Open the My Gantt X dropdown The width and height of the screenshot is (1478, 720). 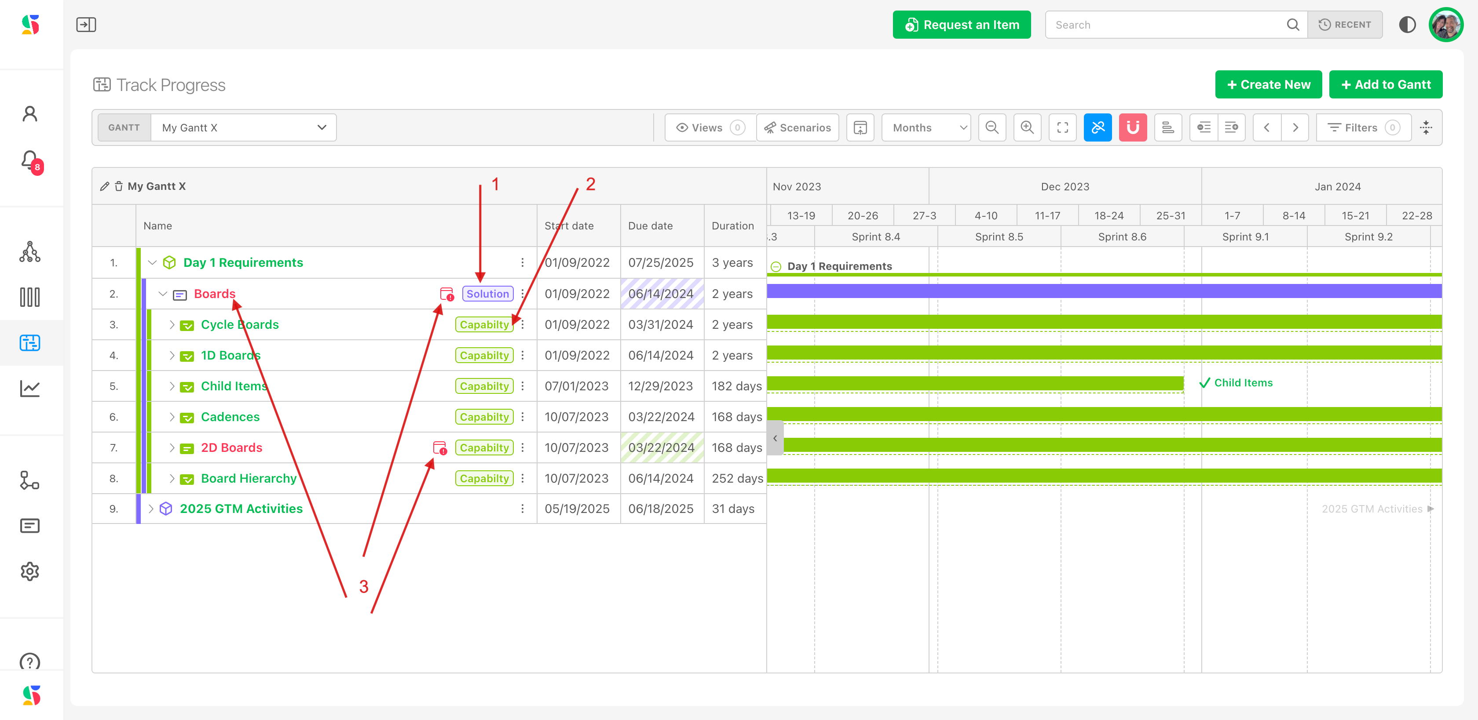tap(244, 127)
